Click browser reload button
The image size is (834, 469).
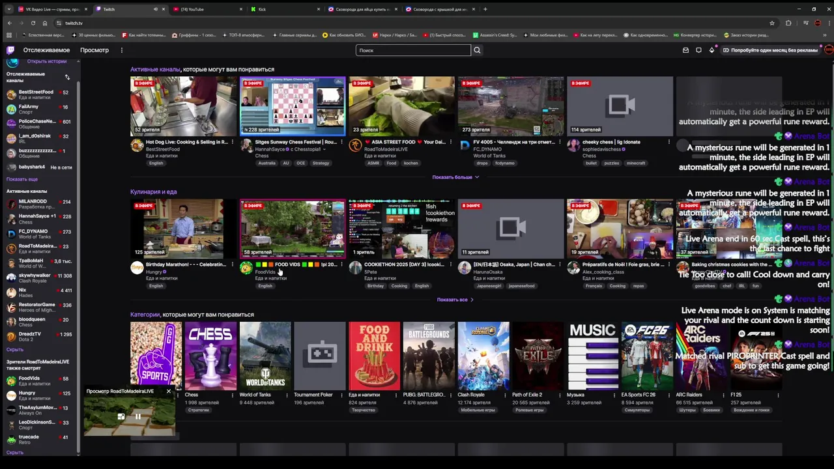[33, 23]
